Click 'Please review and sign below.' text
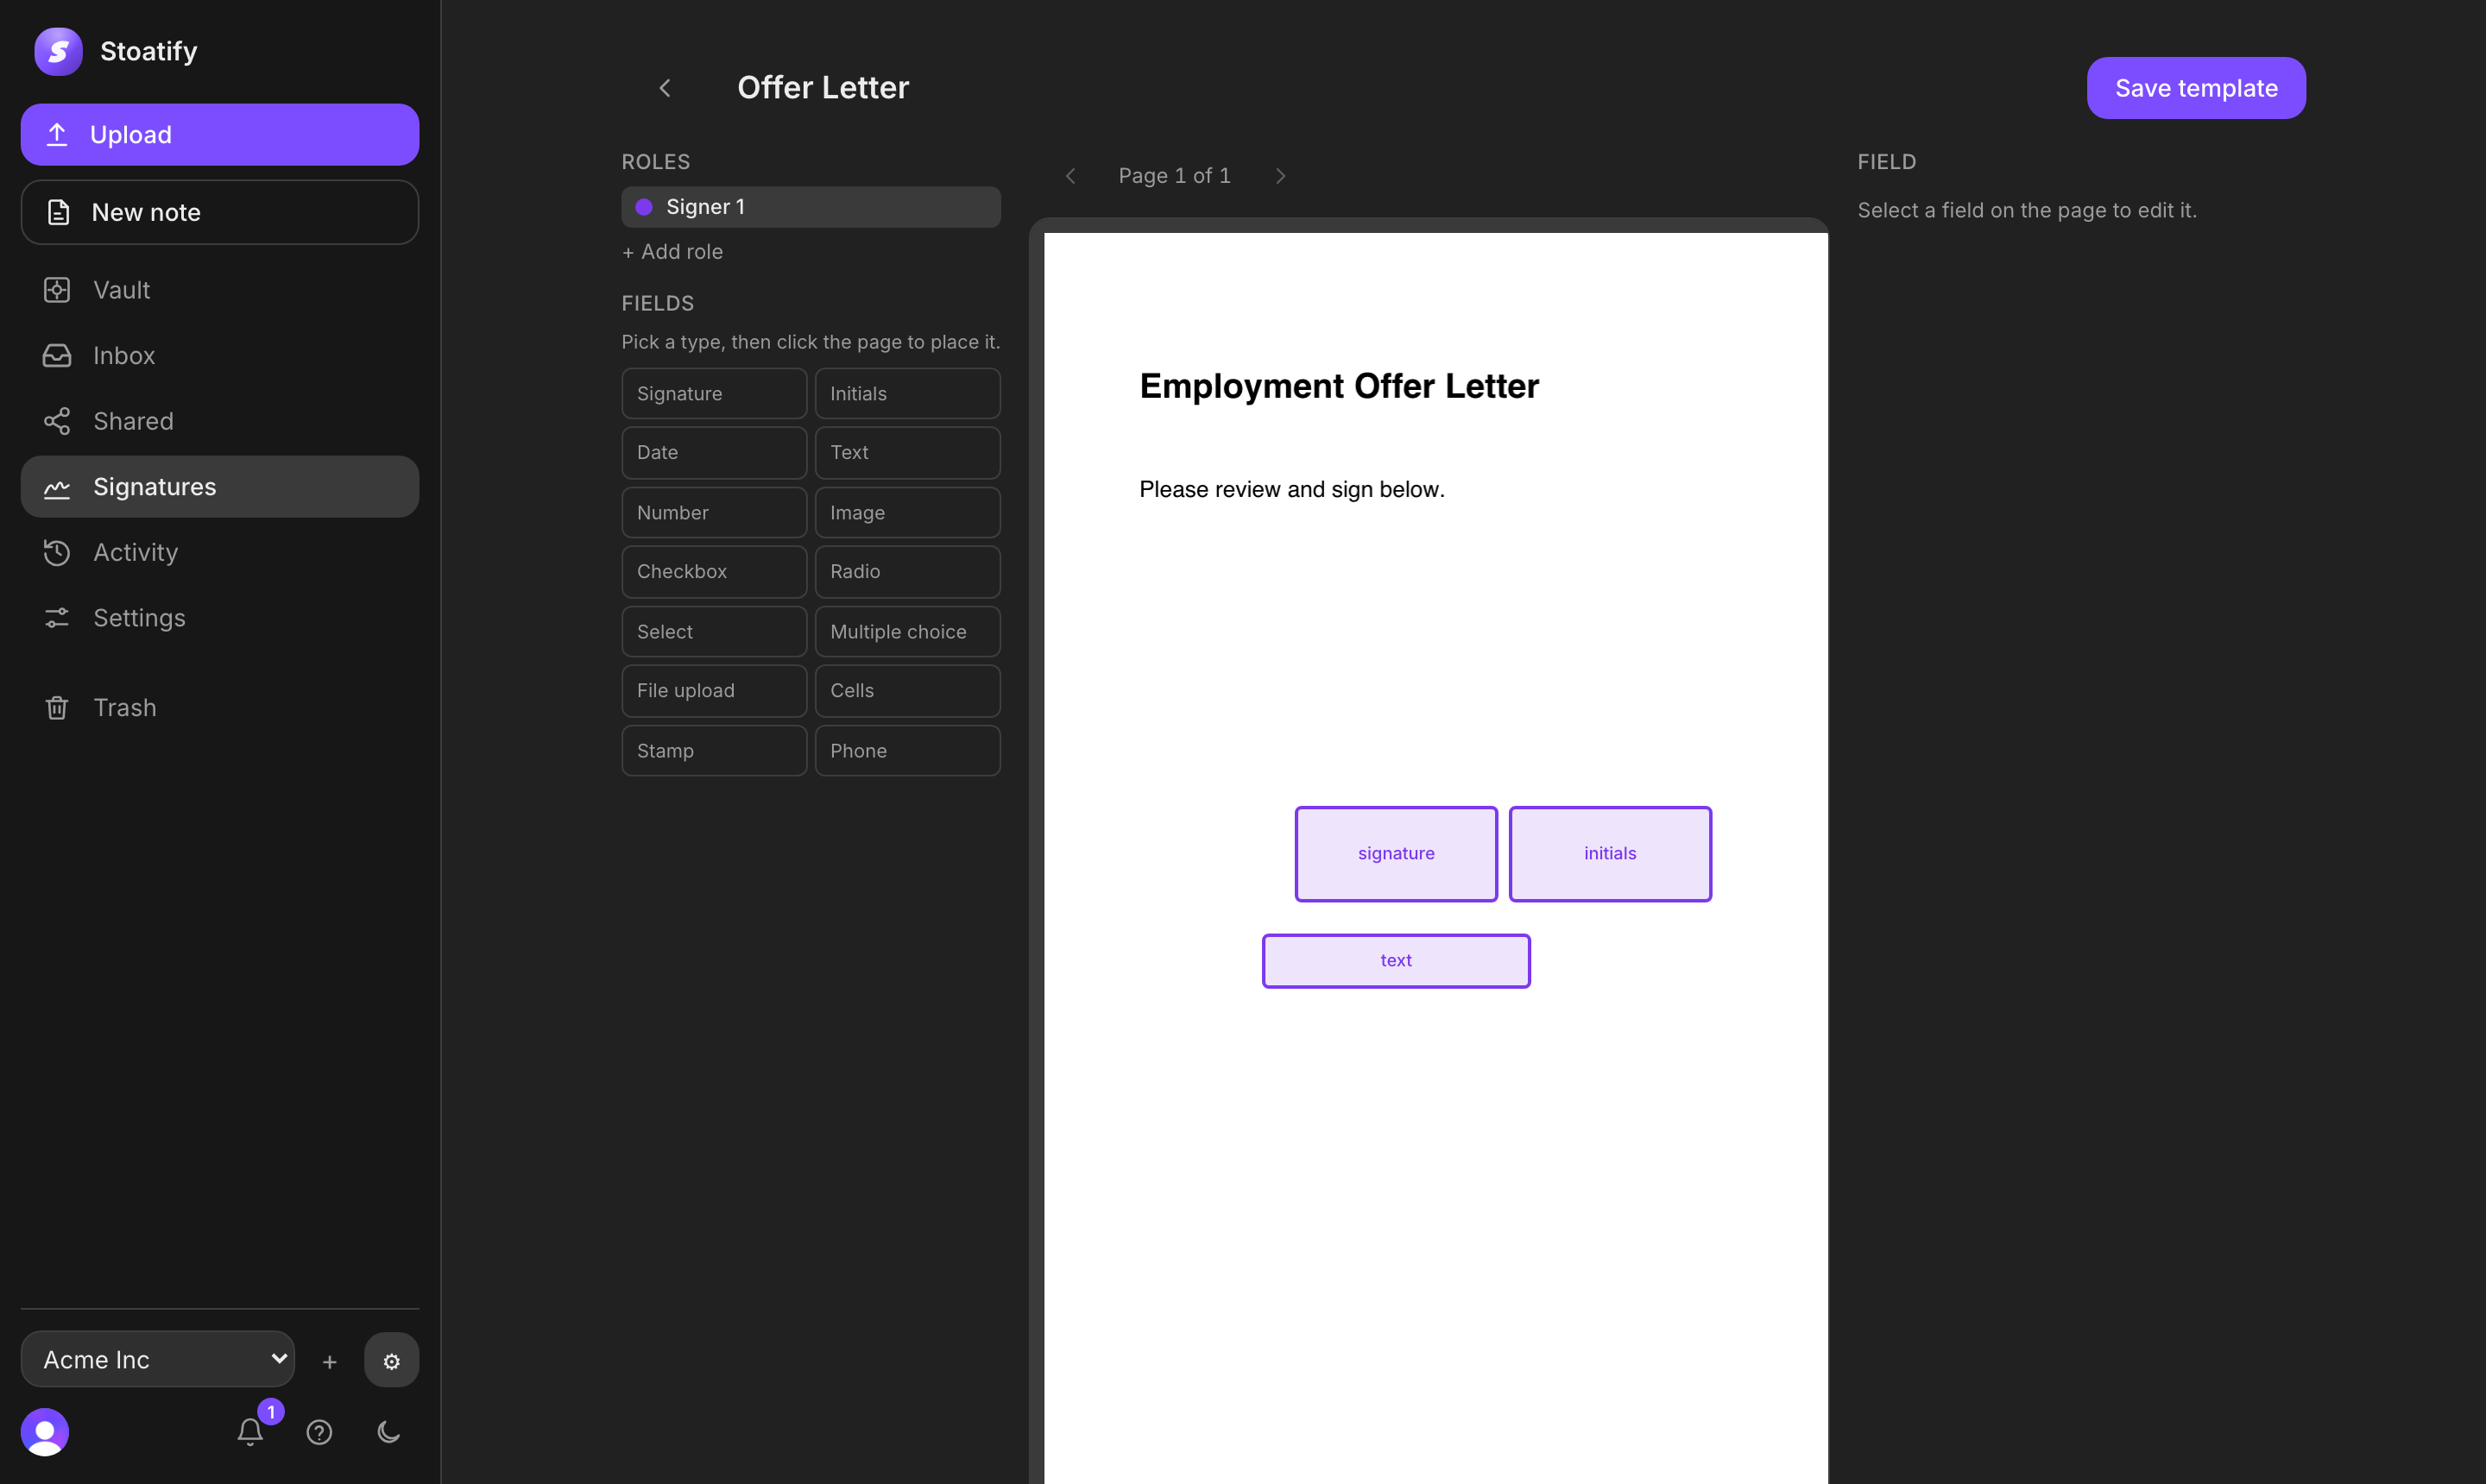The width and height of the screenshot is (2486, 1484). click(1291, 489)
